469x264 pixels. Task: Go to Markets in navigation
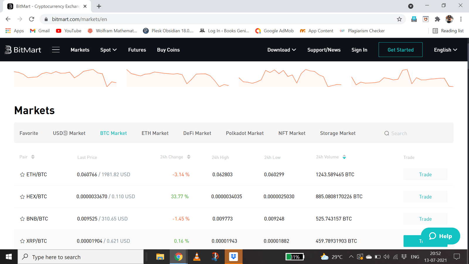pyautogui.click(x=80, y=50)
